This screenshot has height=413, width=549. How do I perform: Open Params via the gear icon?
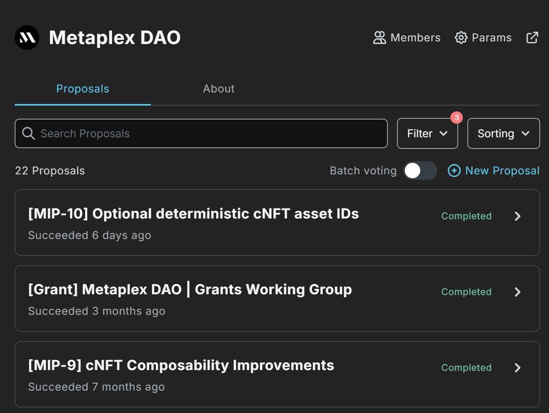coord(461,38)
